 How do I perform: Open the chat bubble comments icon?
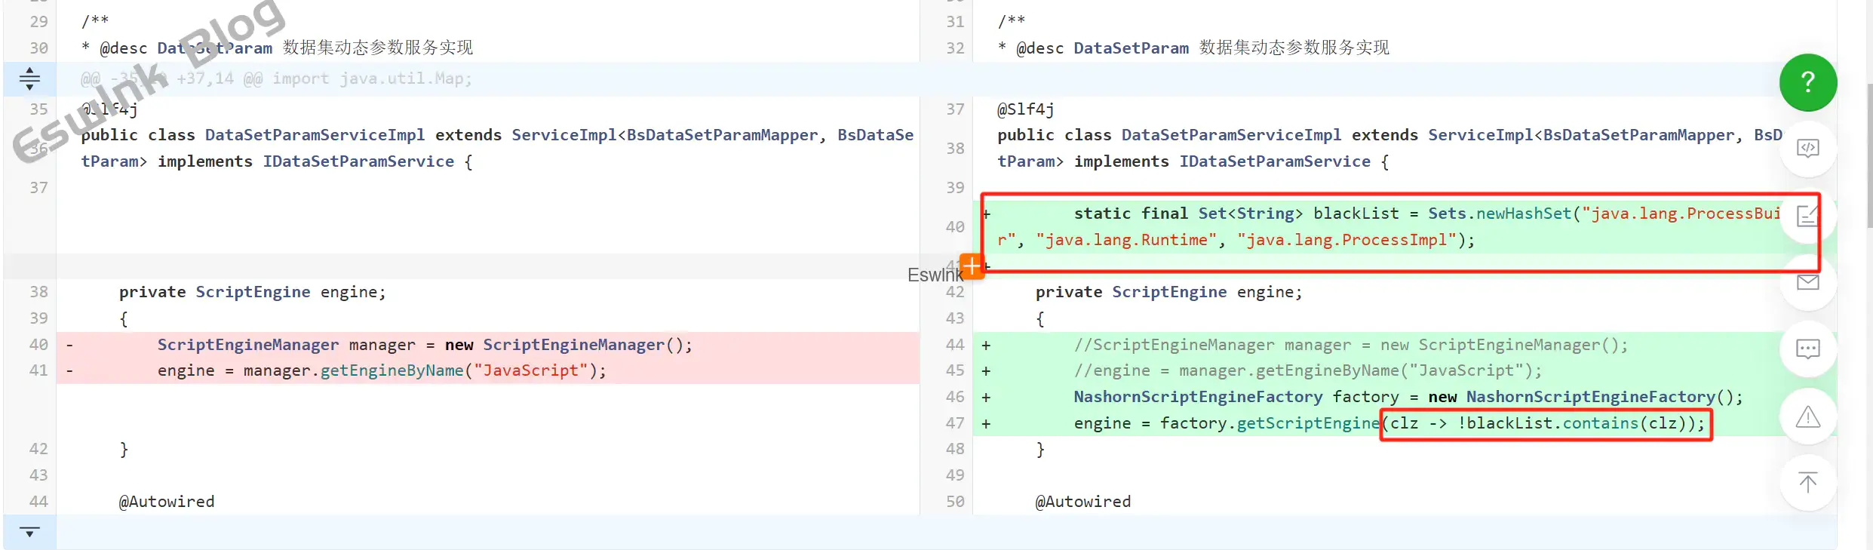[x=1807, y=349]
